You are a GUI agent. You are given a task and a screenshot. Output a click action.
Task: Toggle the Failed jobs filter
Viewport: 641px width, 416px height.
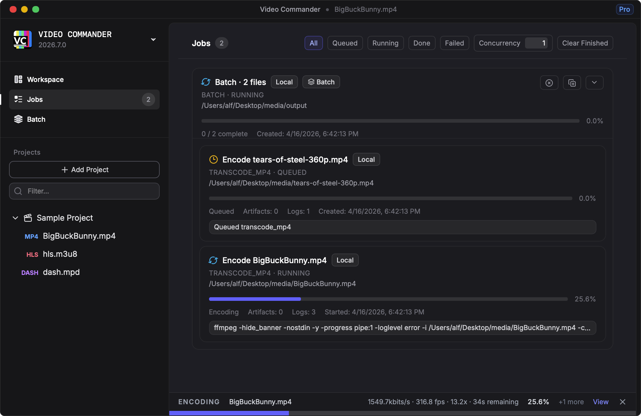(x=454, y=43)
